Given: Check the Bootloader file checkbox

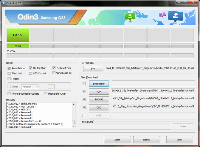Looking at the screenshot, I should (x=84, y=84).
